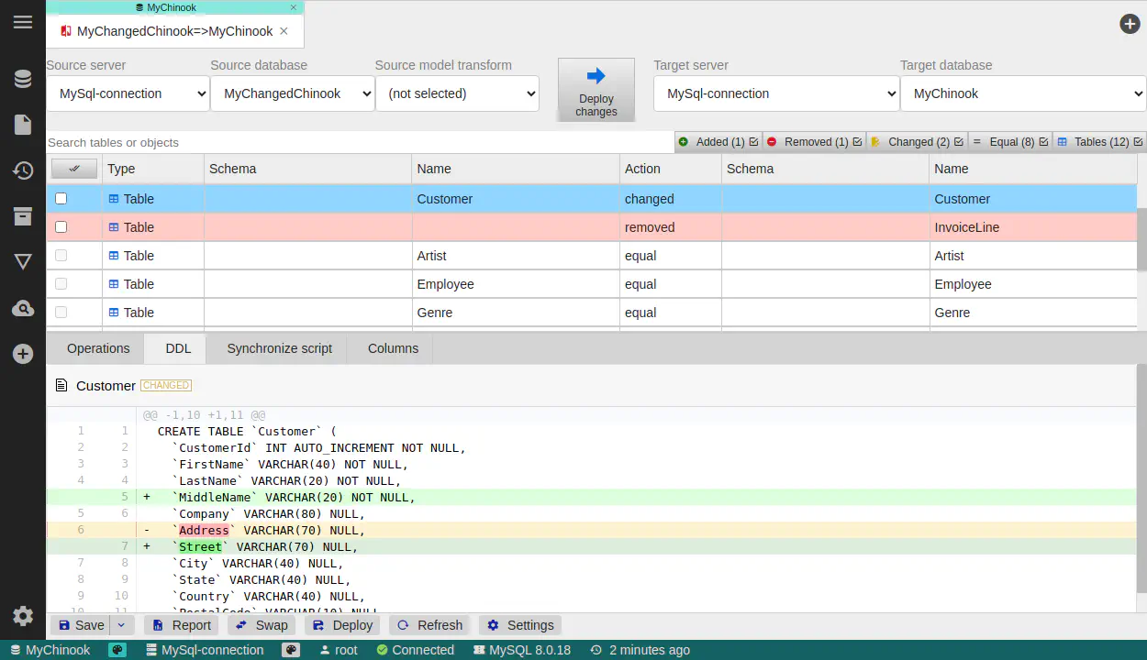Open history icon in sidebar
Screen dimensions: 1147x660
[23, 170]
